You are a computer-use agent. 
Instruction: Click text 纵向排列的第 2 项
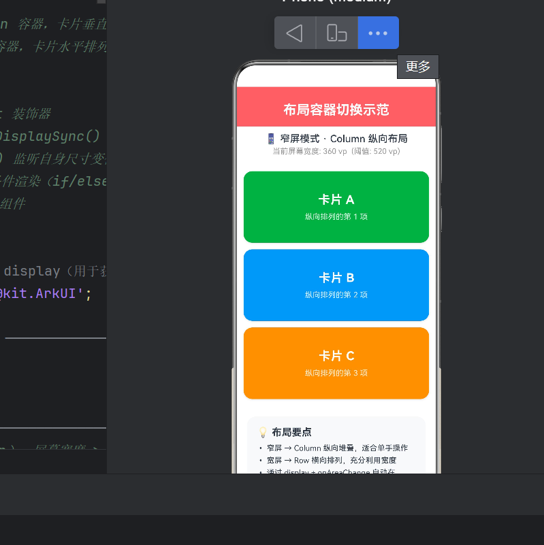pos(336,295)
